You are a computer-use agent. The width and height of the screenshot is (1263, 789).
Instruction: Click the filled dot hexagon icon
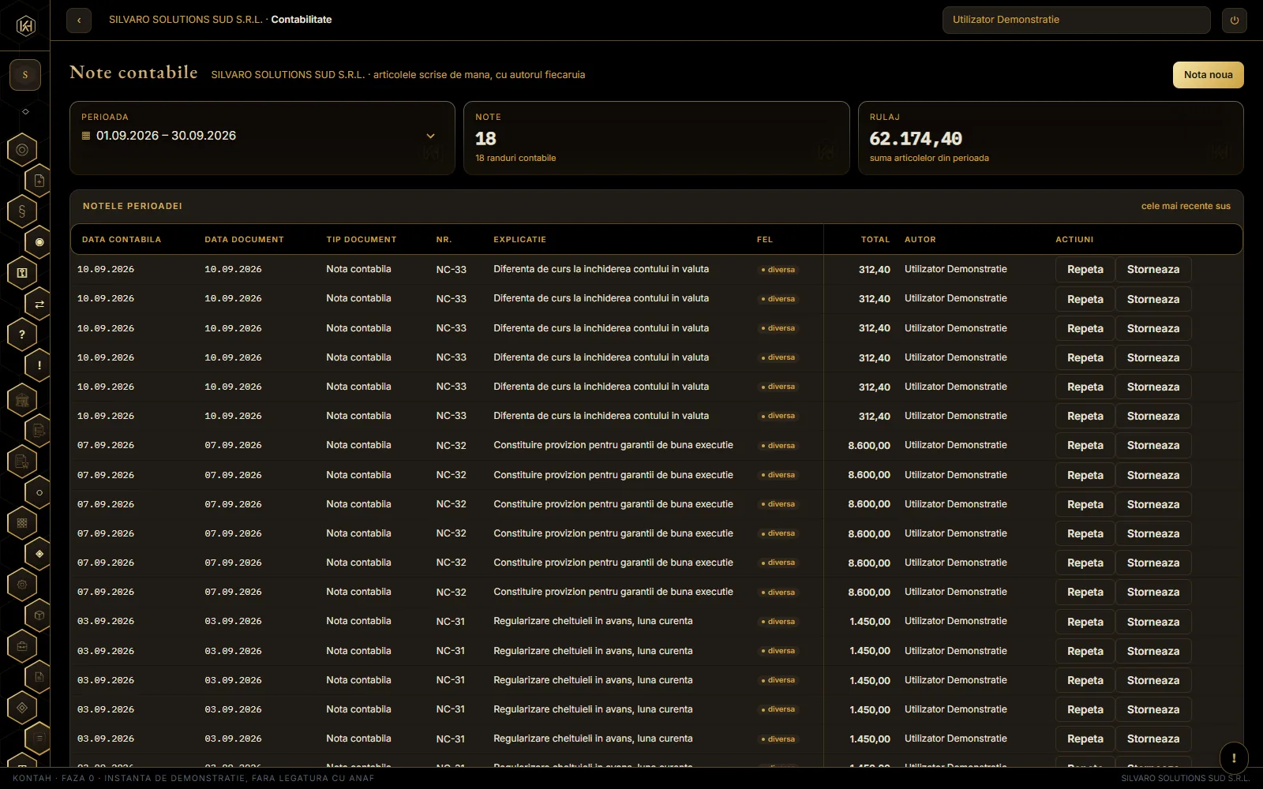click(39, 242)
